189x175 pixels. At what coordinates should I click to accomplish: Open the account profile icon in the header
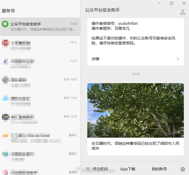(183, 12)
